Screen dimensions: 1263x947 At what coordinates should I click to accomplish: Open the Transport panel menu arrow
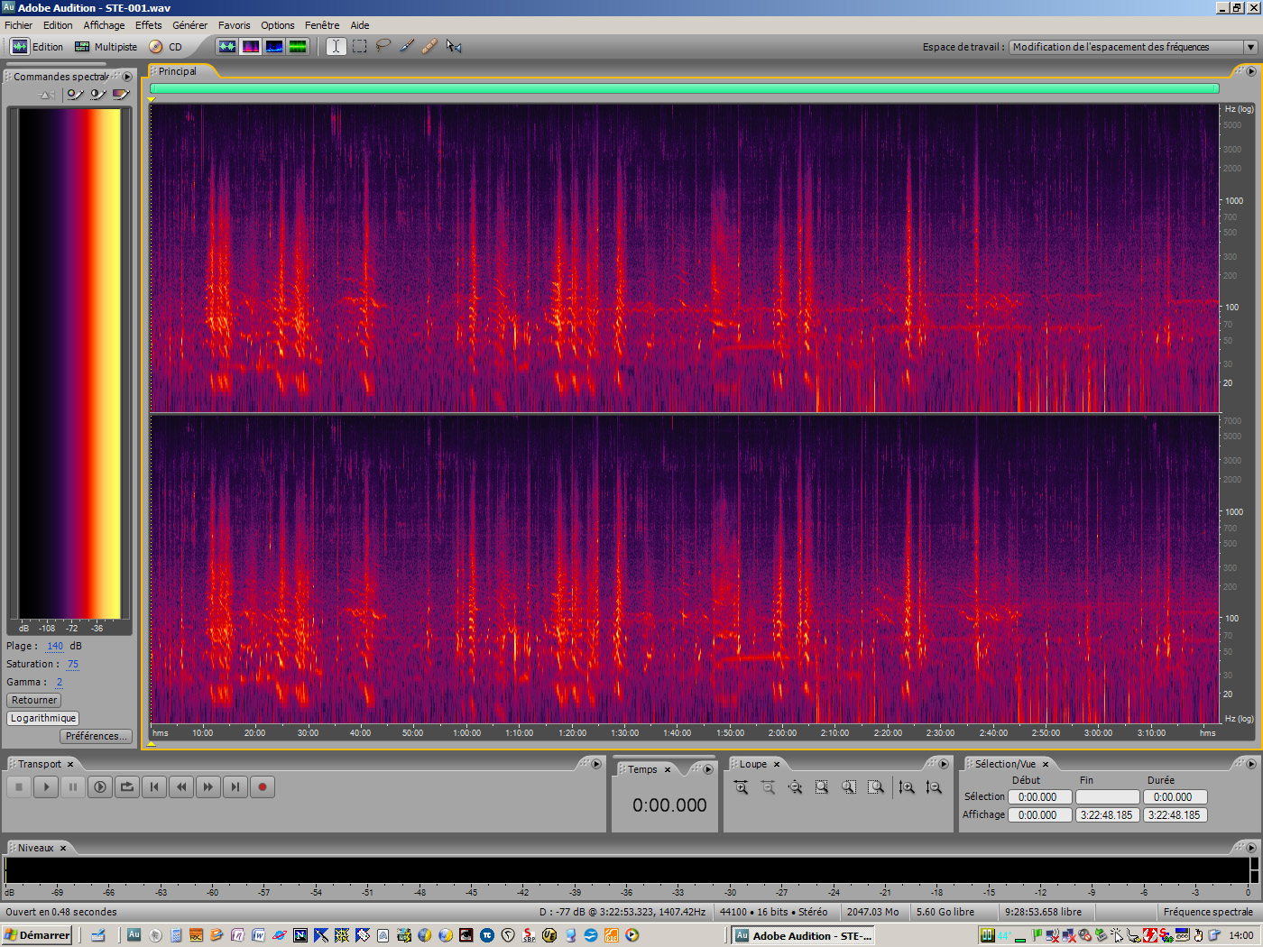tap(595, 763)
